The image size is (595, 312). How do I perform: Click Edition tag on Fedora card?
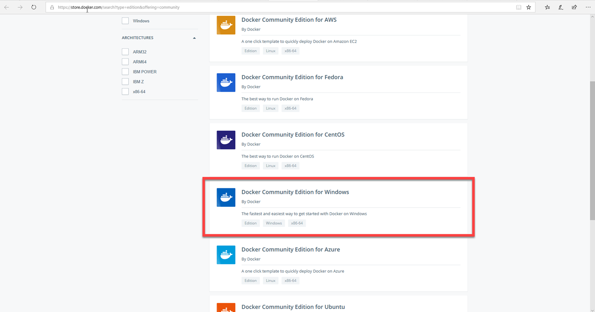pos(250,108)
